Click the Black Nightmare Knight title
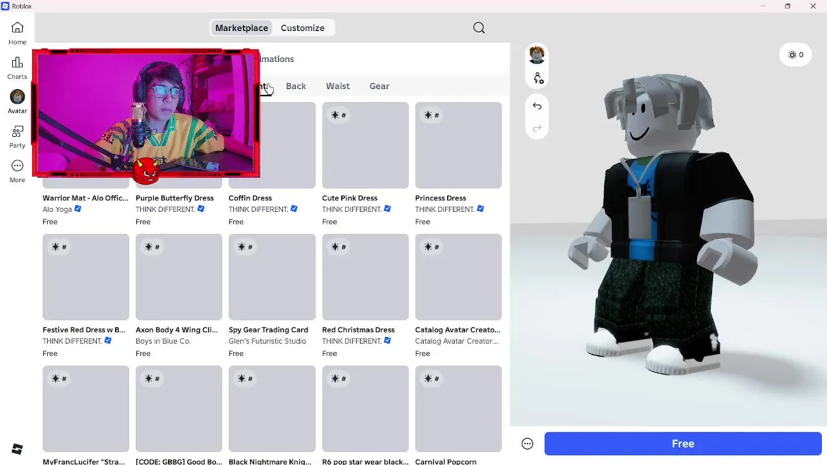827x465 pixels. pos(270,461)
